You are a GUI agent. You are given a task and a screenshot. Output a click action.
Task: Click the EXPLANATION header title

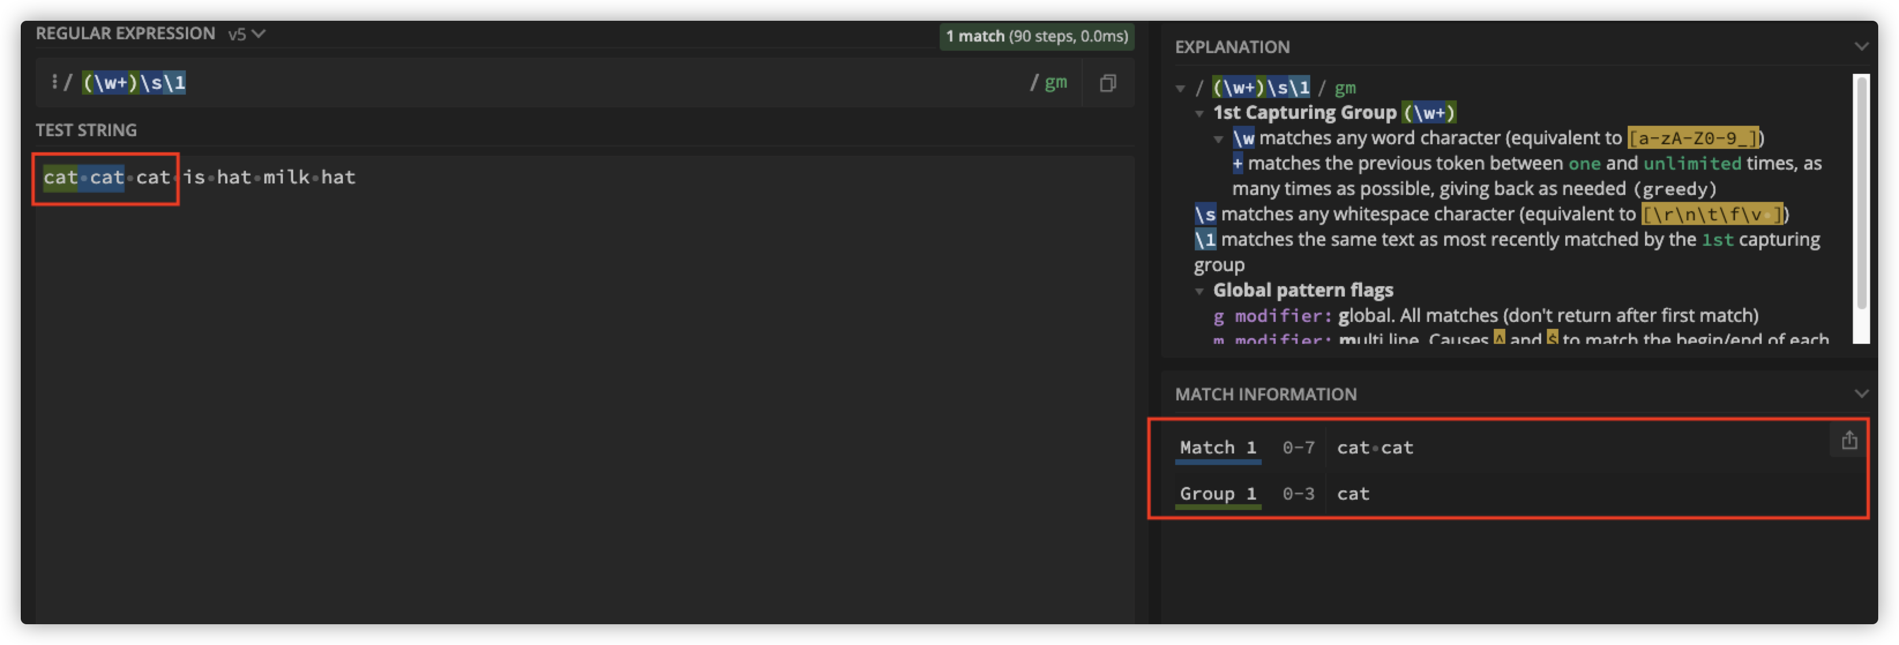pos(1232,47)
